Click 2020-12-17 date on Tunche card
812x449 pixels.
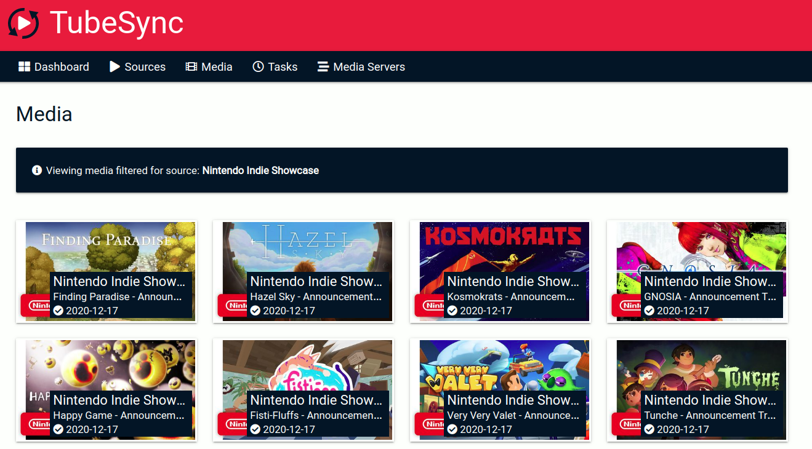coord(683,429)
